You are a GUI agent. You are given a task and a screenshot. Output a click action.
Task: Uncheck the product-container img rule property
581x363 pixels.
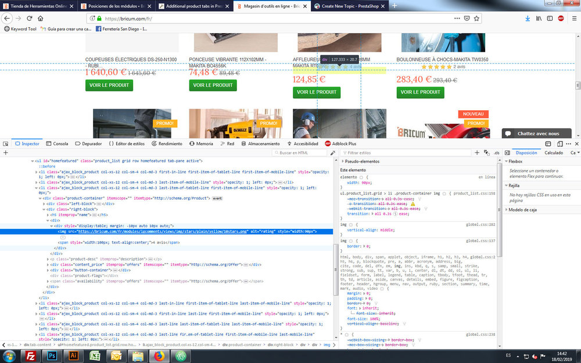[x=445, y=193]
